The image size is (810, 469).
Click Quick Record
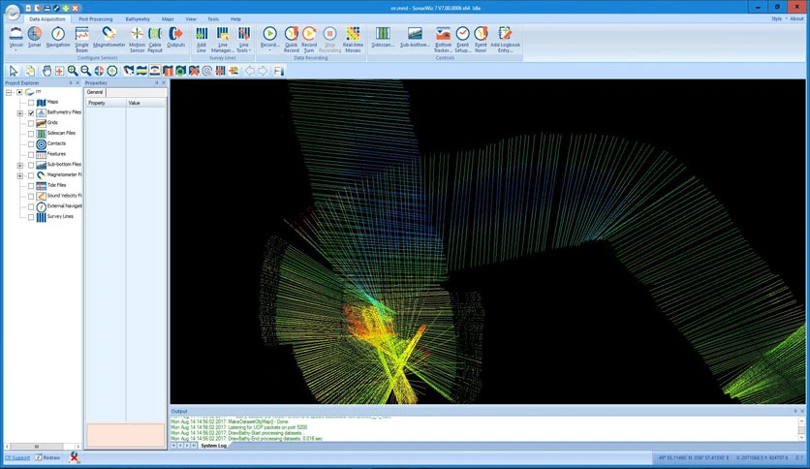[x=292, y=40]
